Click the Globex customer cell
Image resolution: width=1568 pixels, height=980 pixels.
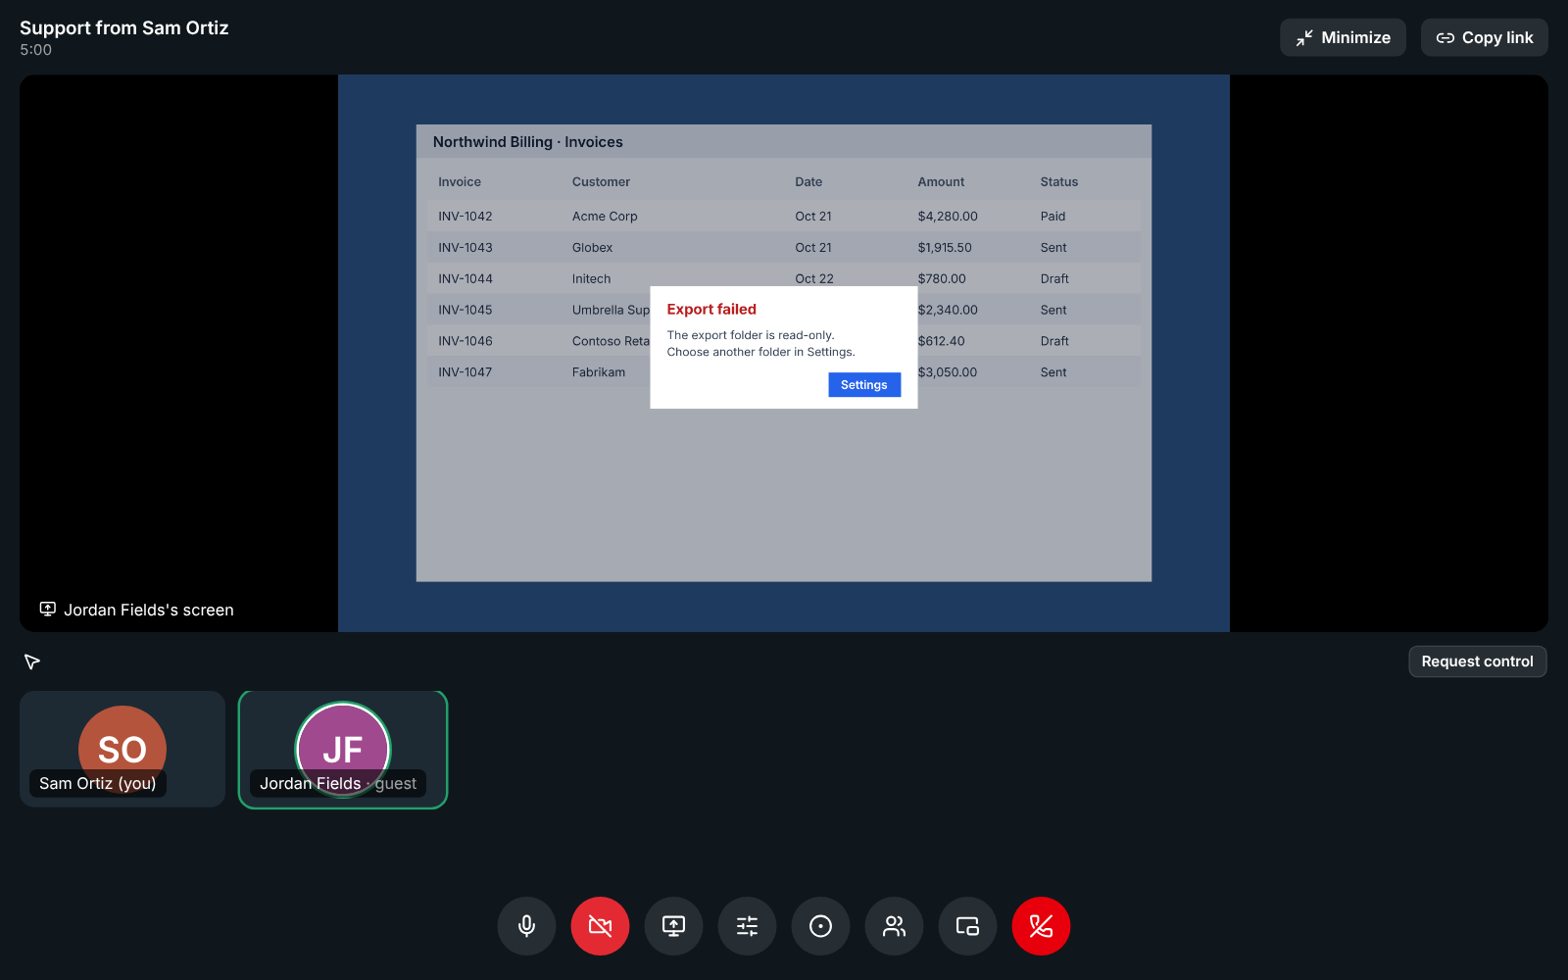(x=592, y=248)
